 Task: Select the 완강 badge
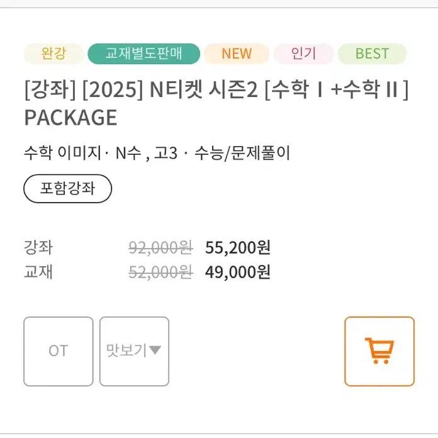click(x=53, y=53)
